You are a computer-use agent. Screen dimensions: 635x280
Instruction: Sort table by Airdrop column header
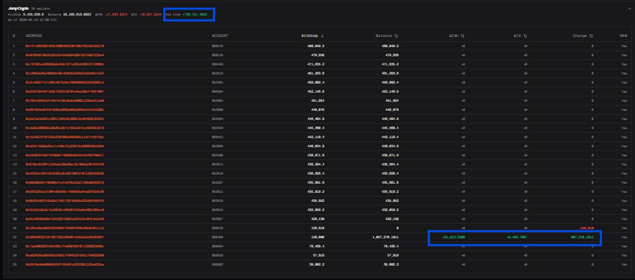[x=312, y=36]
